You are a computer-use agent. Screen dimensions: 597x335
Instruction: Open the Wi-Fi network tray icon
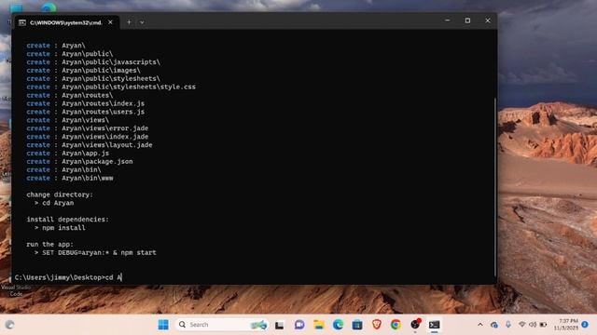pyautogui.click(x=522, y=325)
